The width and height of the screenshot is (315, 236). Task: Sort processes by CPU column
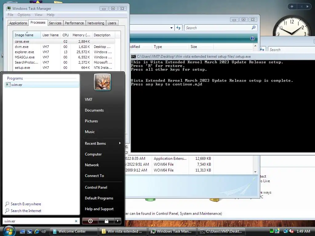tap(66, 35)
